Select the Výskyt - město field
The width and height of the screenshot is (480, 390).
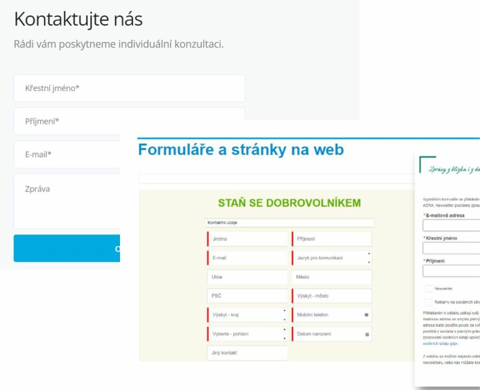coord(331,296)
